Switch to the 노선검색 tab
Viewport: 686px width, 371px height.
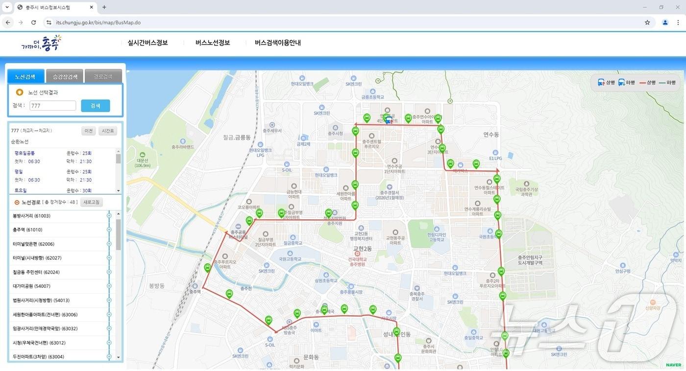pos(25,76)
